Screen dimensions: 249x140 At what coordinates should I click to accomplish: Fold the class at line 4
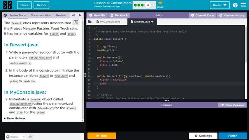coord(92,40)
